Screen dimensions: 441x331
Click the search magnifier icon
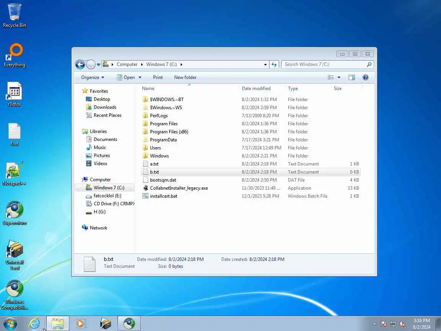(369, 64)
